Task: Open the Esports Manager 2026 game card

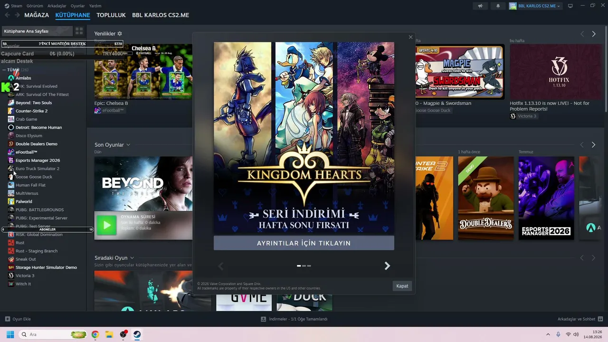Action: tap(546, 198)
